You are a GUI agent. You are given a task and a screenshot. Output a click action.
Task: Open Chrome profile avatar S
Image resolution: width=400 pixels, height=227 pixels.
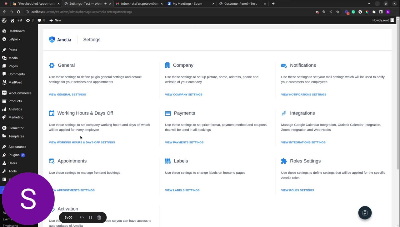(388, 12)
